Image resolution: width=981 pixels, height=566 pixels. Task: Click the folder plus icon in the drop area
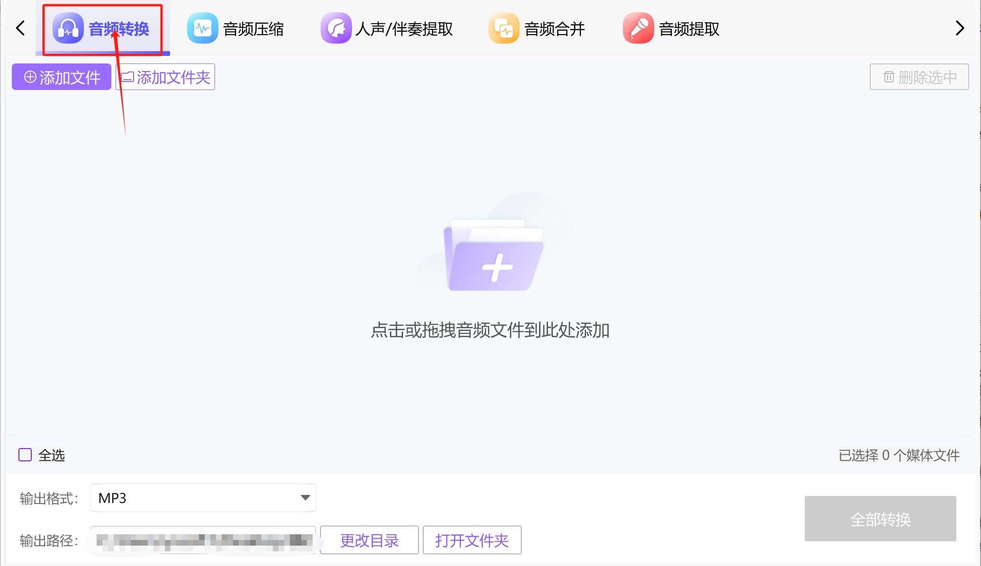494,258
